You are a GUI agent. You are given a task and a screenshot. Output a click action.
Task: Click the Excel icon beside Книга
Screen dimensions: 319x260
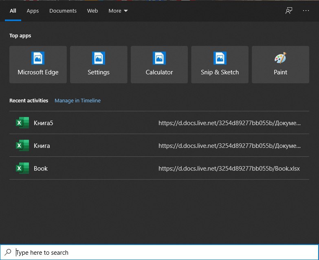point(22,145)
